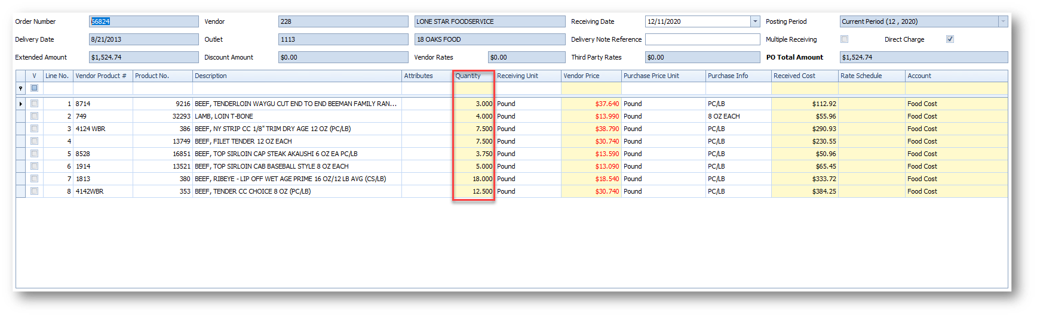The width and height of the screenshot is (1037, 317).
Task: Check the V box for line 3
Action: point(34,129)
